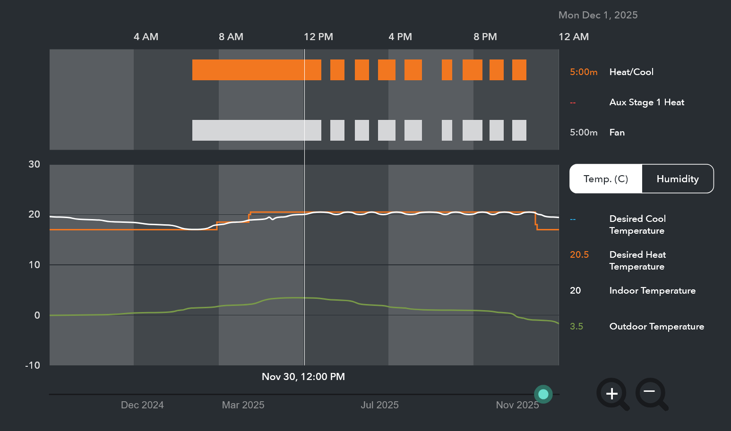Jump to Jul 2025 on timeline
The width and height of the screenshot is (731, 431).
379,405
